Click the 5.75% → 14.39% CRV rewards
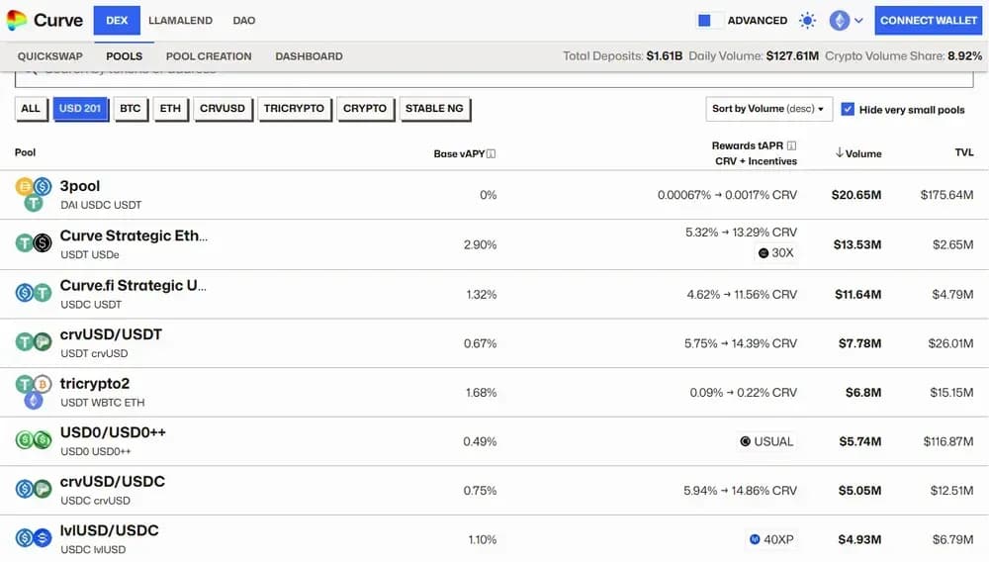 coord(741,343)
